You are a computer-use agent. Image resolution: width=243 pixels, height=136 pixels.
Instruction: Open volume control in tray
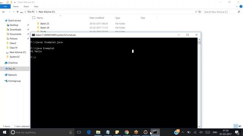[x=201, y=132]
